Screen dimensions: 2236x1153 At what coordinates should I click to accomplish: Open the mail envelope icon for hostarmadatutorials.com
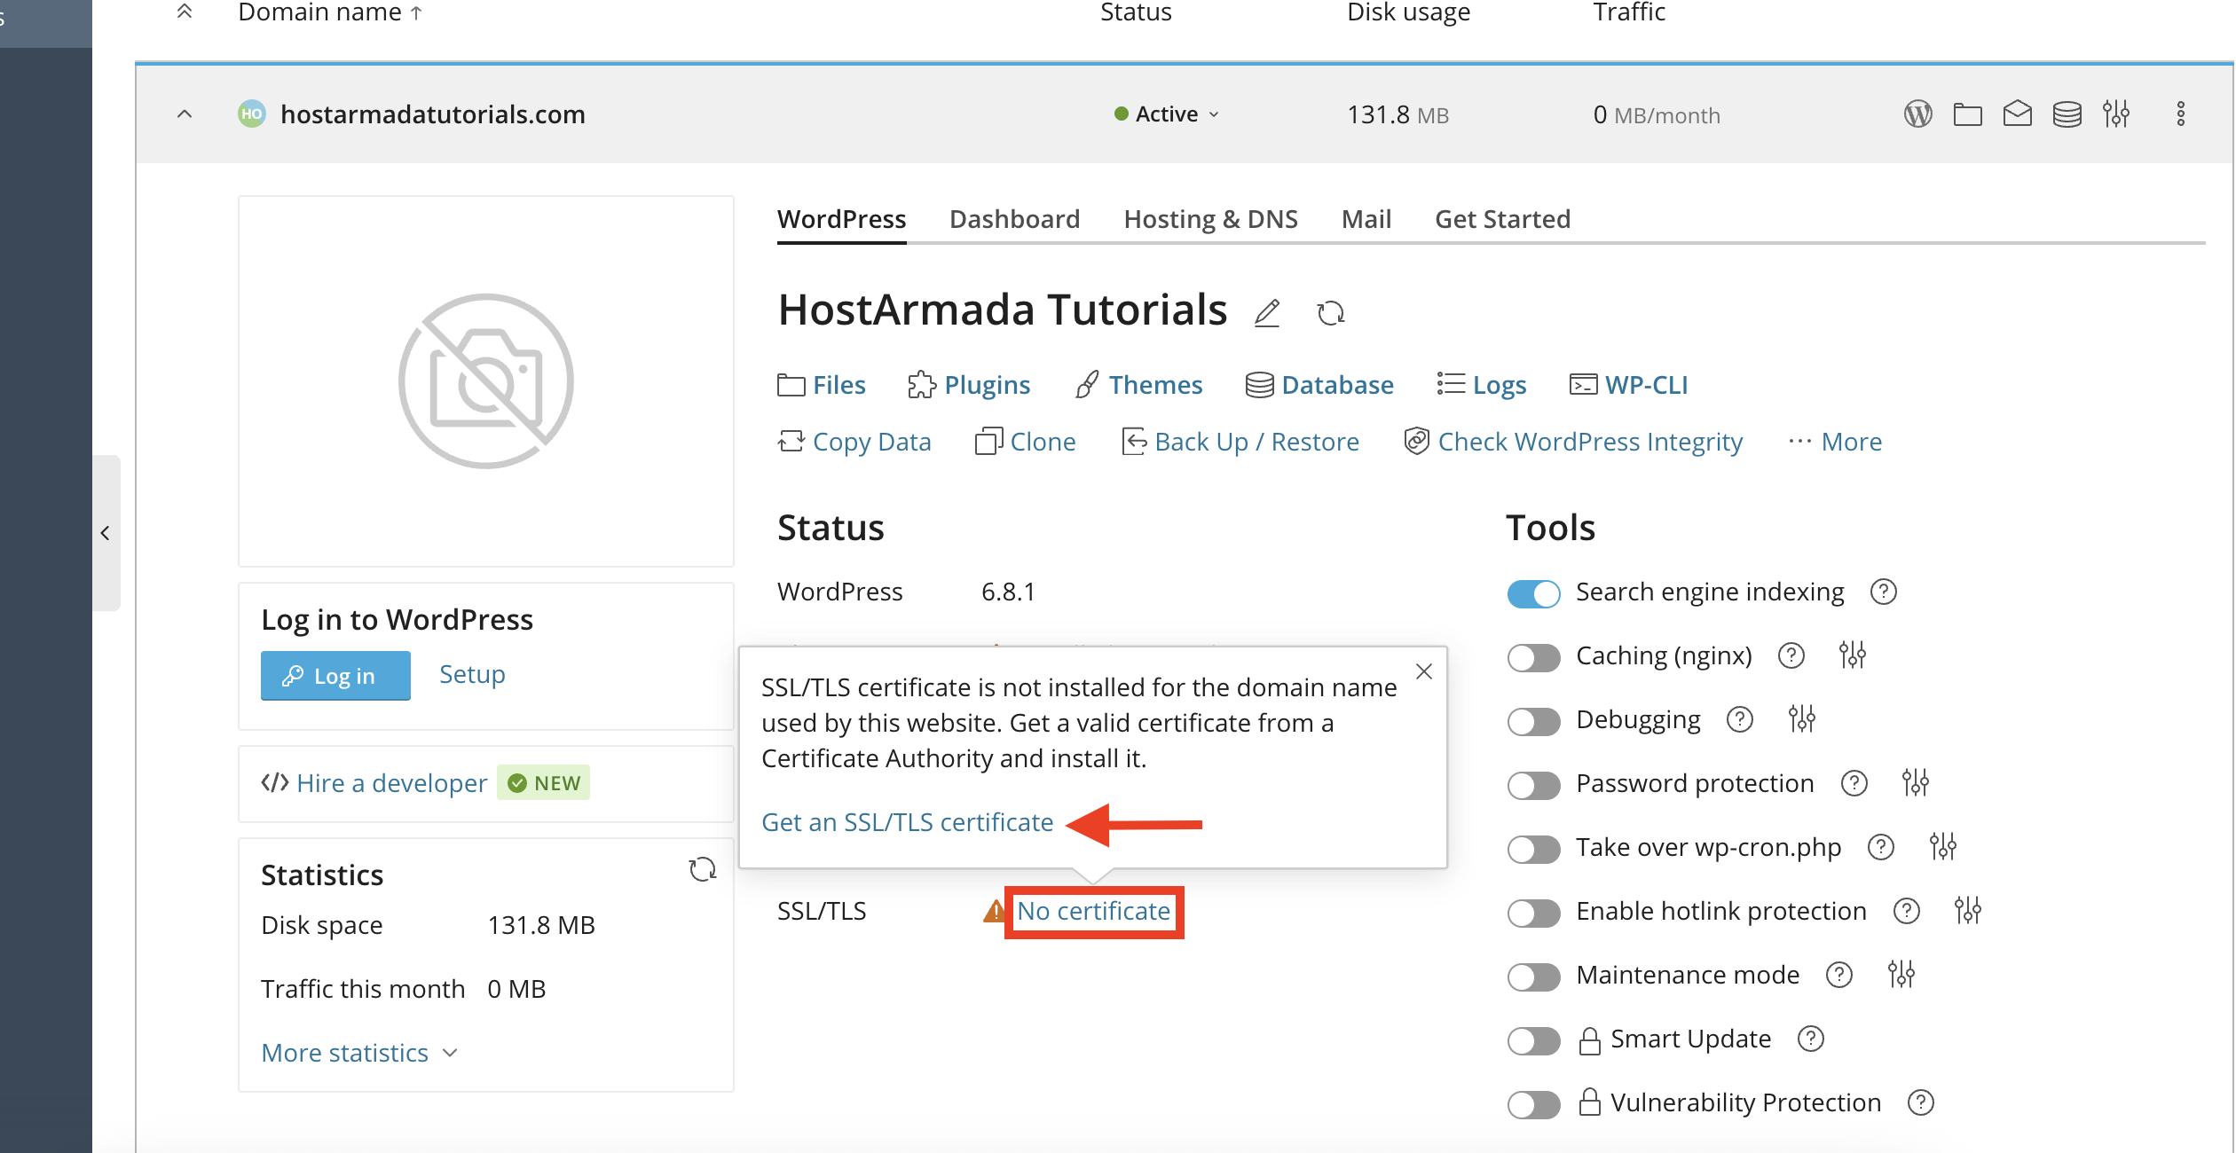pyautogui.click(x=2017, y=114)
